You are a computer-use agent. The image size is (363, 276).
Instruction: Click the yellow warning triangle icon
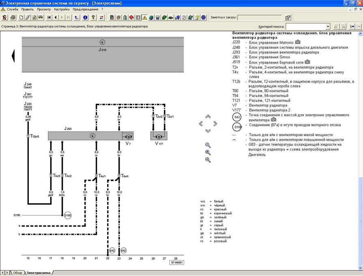tap(144, 17)
